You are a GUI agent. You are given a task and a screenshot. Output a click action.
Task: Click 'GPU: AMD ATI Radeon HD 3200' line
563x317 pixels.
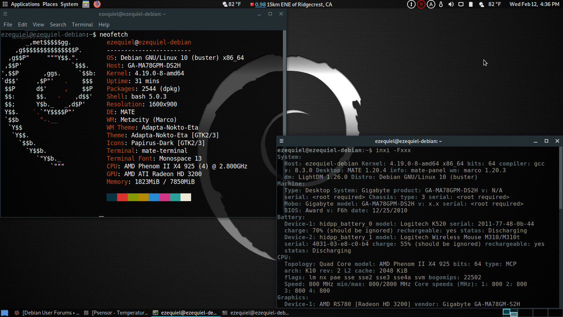tap(154, 173)
